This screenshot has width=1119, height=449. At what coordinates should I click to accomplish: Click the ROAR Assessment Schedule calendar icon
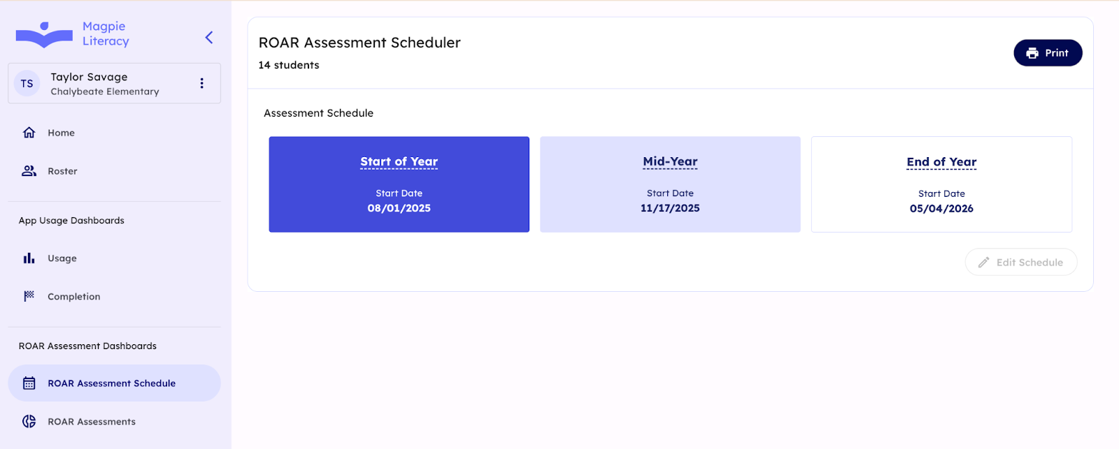coord(29,383)
